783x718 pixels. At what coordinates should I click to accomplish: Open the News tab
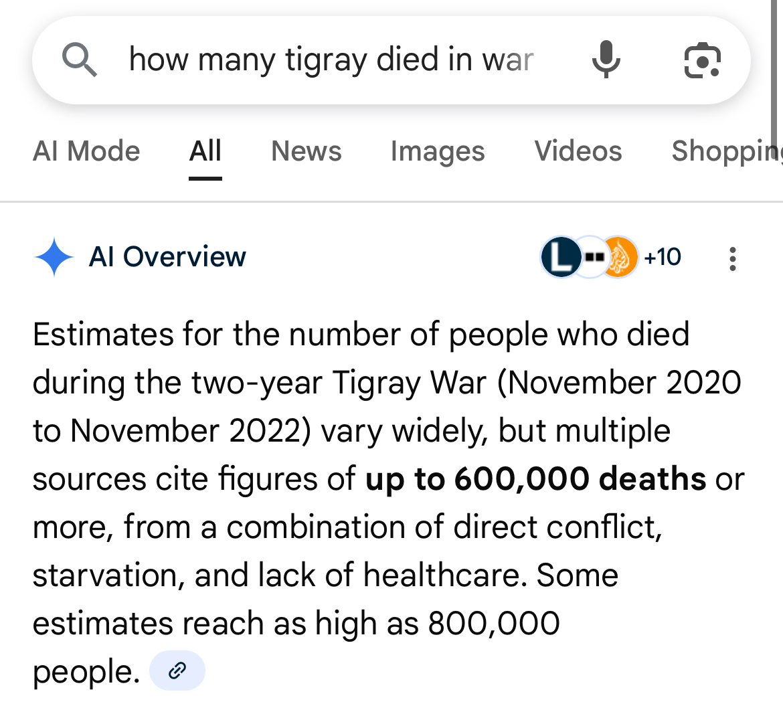(x=306, y=151)
